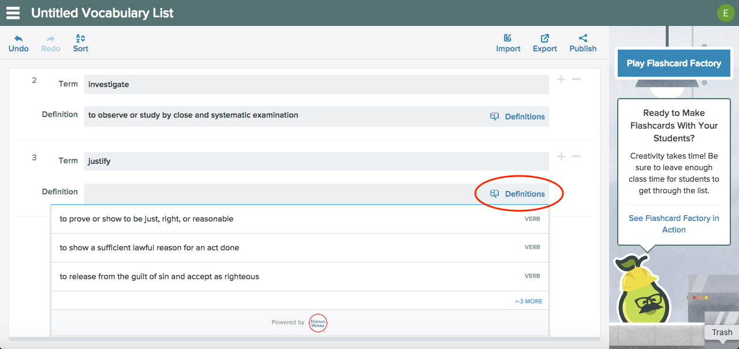Image resolution: width=739 pixels, height=349 pixels.
Task: Choose 'to show a sufficient lawful reason' definition
Action: pyautogui.click(x=150, y=248)
